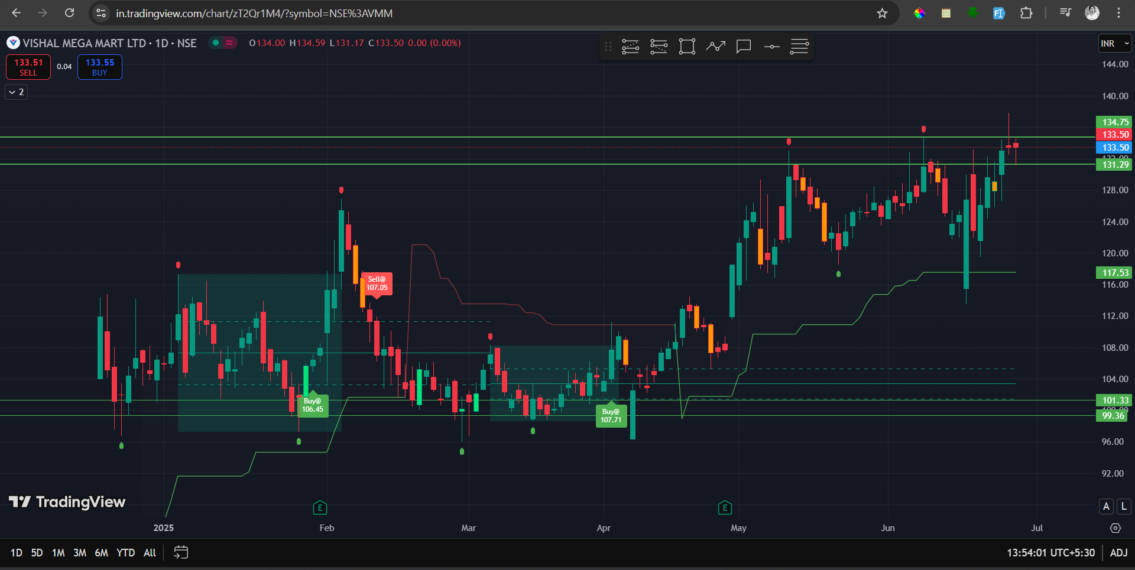
Task: Select the comment callout annotation tool
Action: point(744,46)
